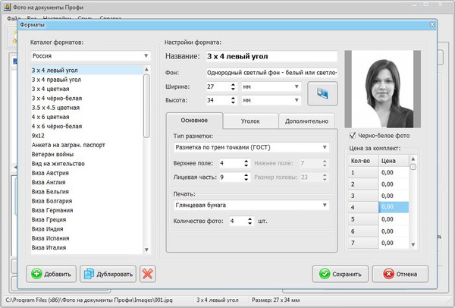Image resolution: width=455 pixels, height=308 pixels.
Task: Toggle the Черно-белое фото checkbox
Action: pyautogui.click(x=350, y=135)
